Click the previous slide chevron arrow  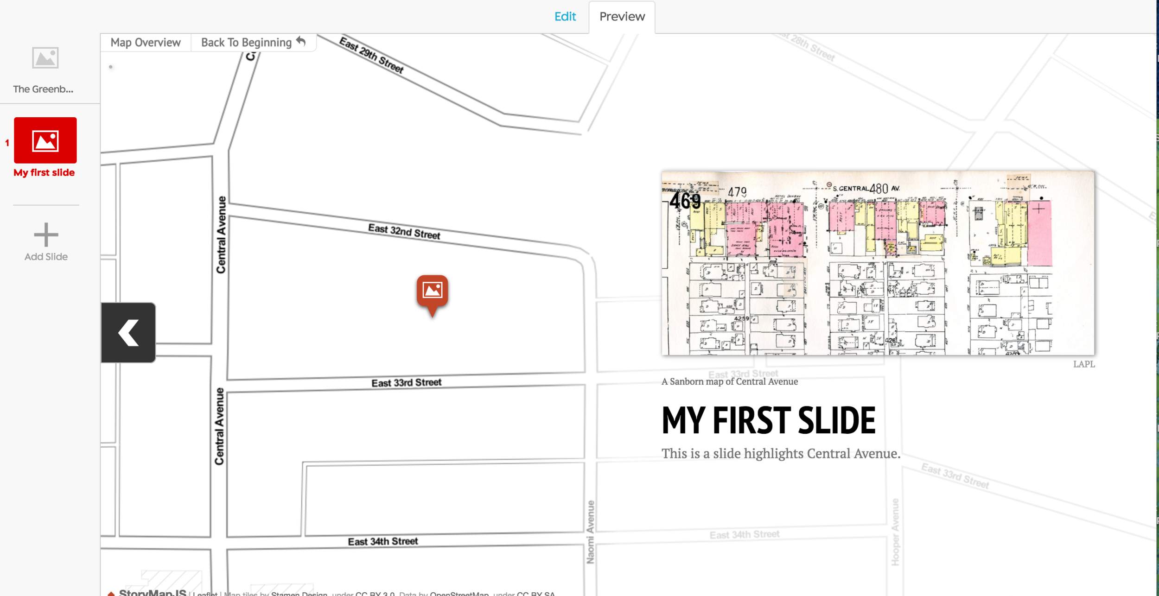(x=128, y=332)
